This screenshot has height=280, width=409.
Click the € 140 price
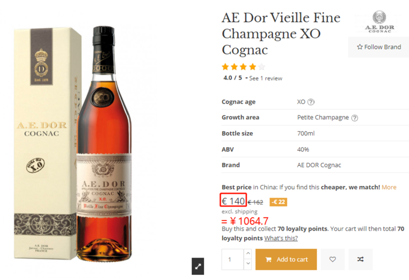coord(234,201)
